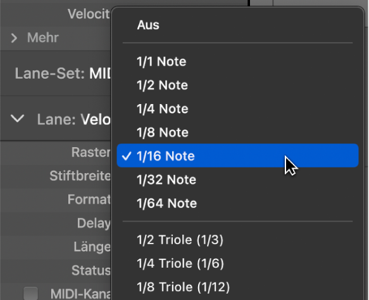Click the Länge parameter row

tap(55, 247)
